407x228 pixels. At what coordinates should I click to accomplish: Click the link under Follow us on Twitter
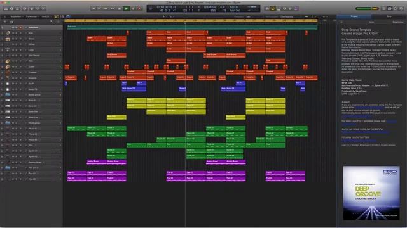(359, 141)
